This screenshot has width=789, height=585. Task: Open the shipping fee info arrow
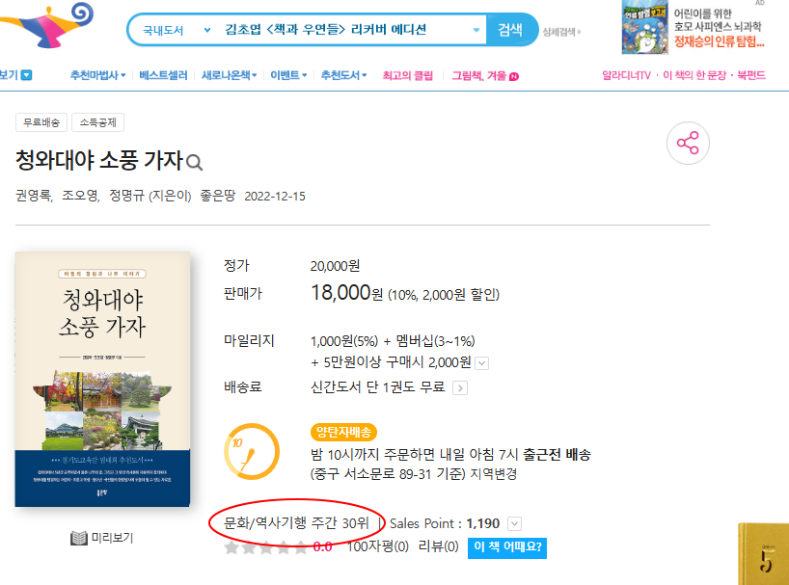tap(460, 388)
